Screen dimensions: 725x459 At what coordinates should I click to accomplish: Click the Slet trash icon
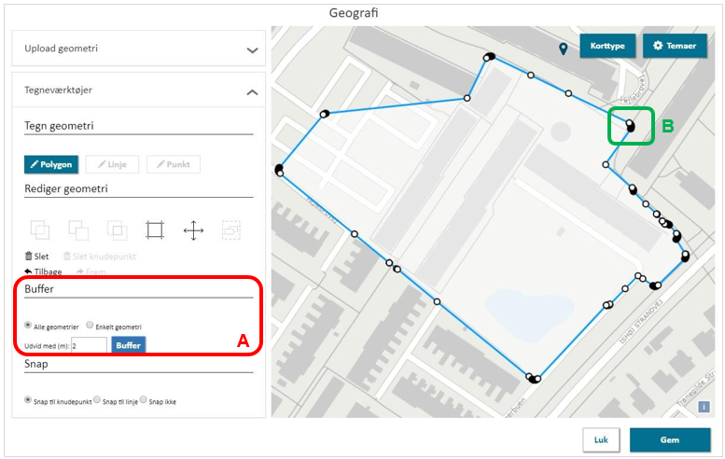click(x=36, y=256)
